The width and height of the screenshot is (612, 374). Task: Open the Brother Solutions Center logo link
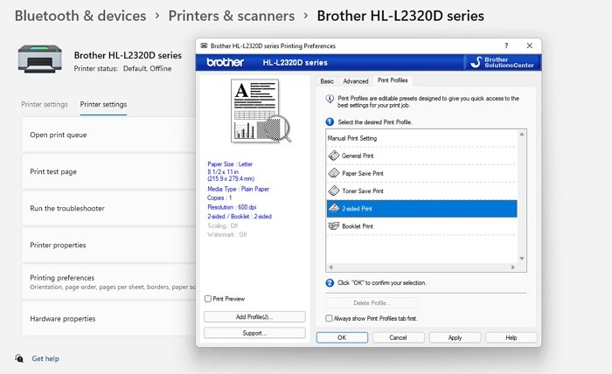503,62
